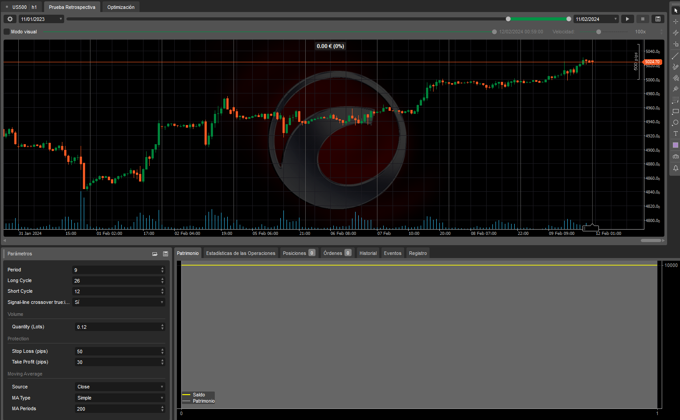Switch to the Optimización tab
This screenshot has width=680, height=420.
pyautogui.click(x=121, y=7)
